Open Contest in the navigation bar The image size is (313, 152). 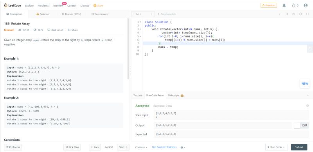(72, 5)
